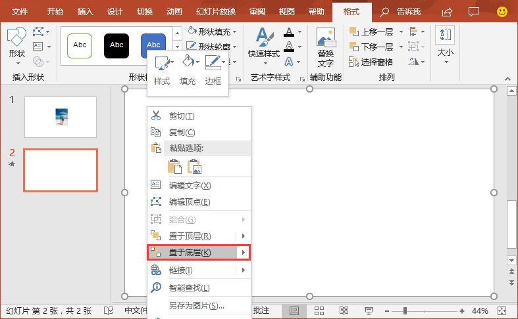
Task: Expand 置于底层 submenu arrow
Action: [x=244, y=253]
